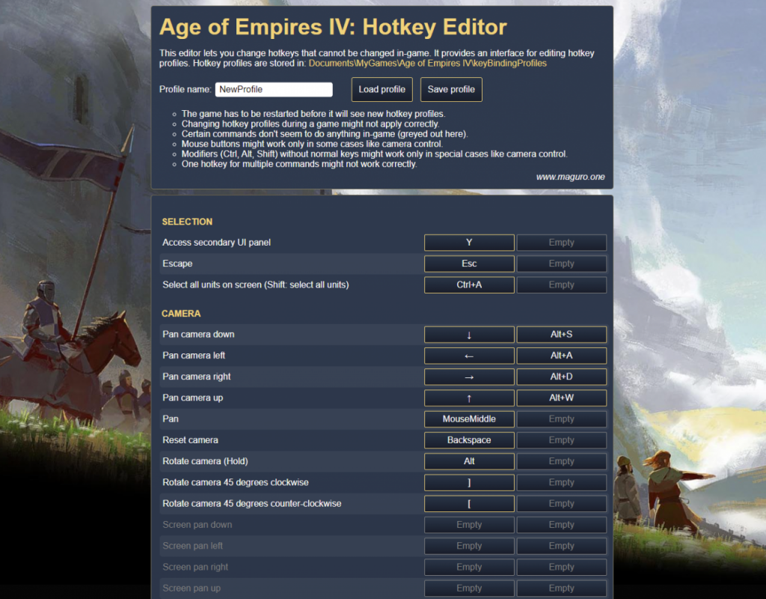Change the rotate counter-clockwise bracket binding

(469, 503)
